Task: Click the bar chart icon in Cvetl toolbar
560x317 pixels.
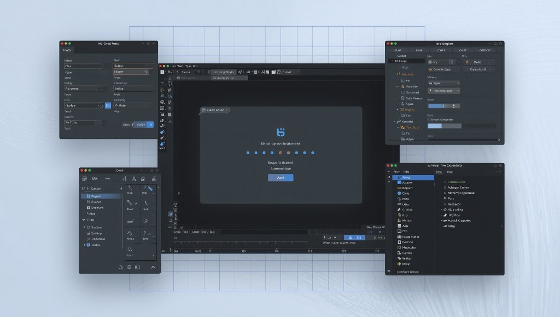Action: coord(124,179)
